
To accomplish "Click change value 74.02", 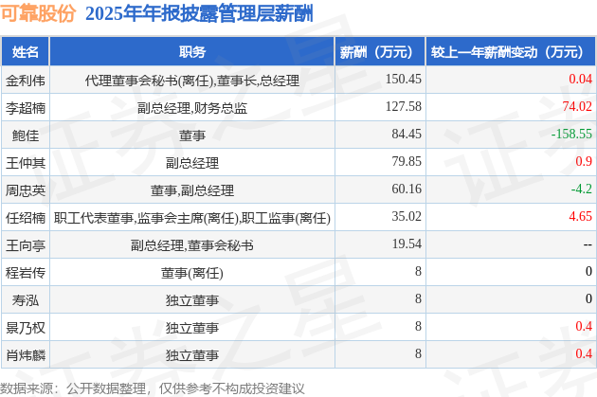I will click(577, 106).
